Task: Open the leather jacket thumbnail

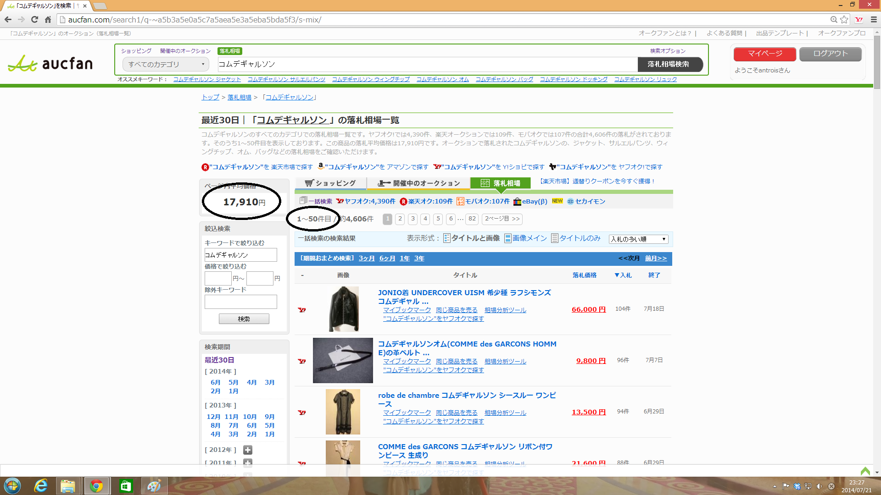Action: tap(344, 309)
